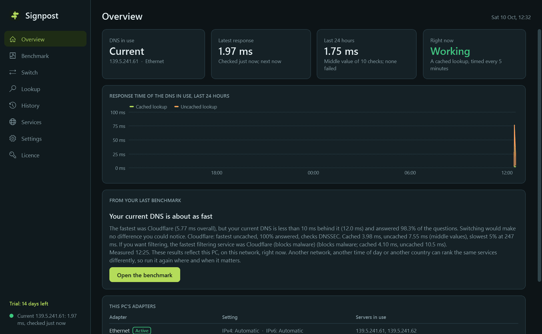The width and height of the screenshot is (542, 334).
Task: Click the Lookup magnifier icon
Action: tap(13, 89)
